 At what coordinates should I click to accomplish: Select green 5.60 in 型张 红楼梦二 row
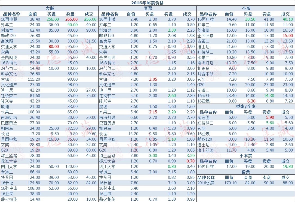pyautogui.click(x=270, y=123)
